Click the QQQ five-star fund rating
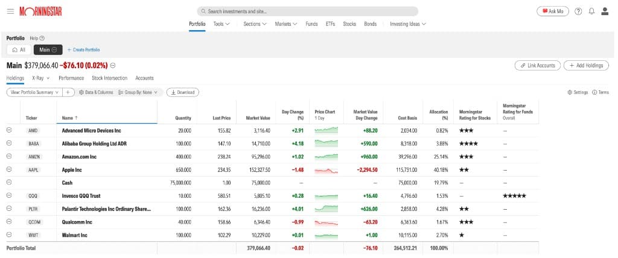This screenshot has height=258, width=618. [x=514, y=196]
